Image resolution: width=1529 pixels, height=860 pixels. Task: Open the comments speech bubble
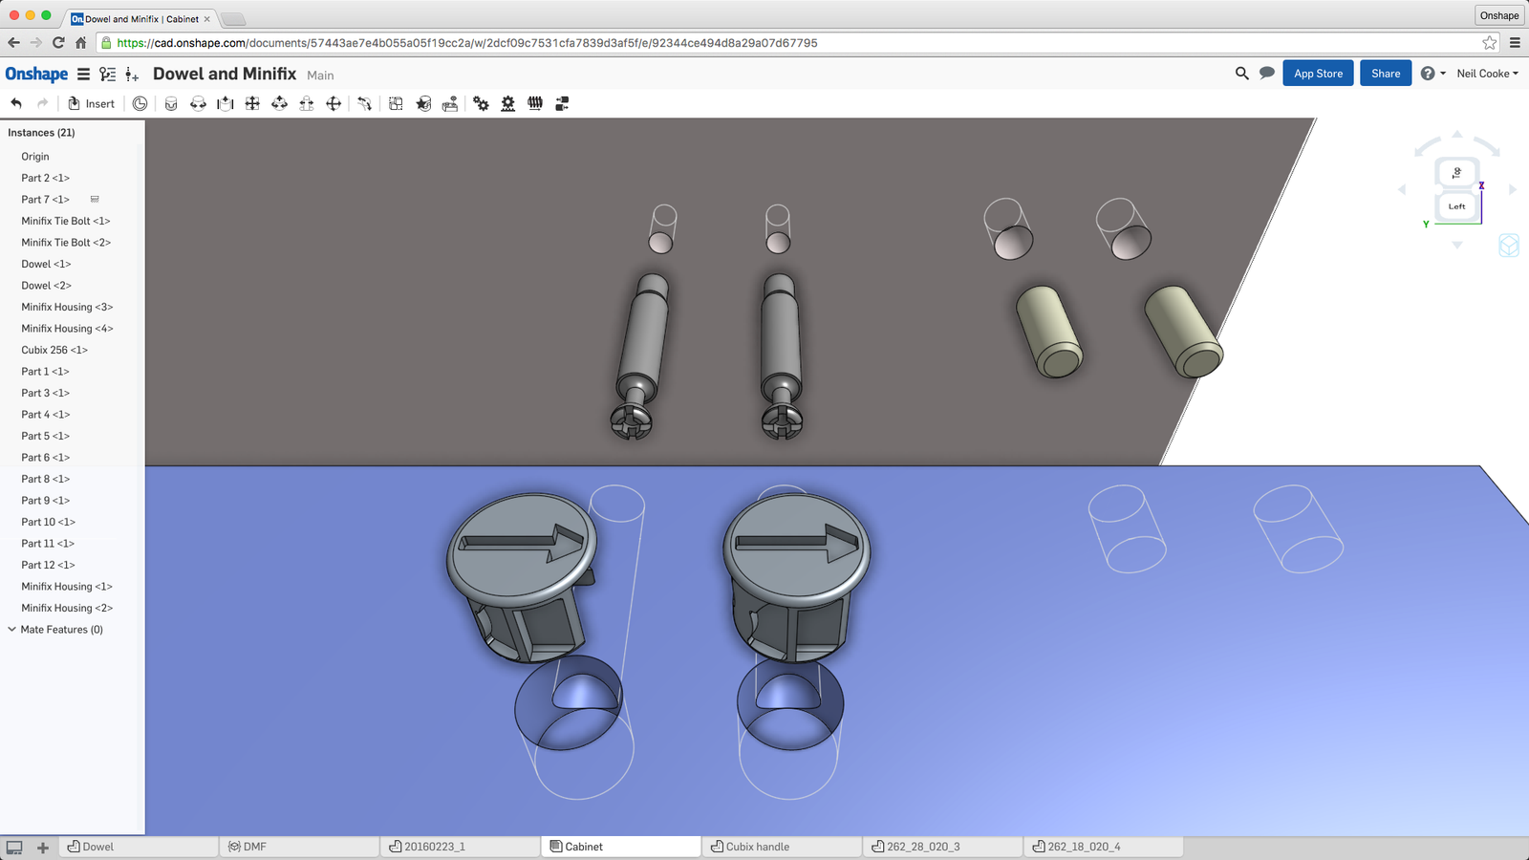1267,74
